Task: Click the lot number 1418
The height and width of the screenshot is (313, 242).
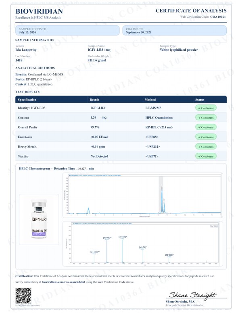Action: pos(19,60)
